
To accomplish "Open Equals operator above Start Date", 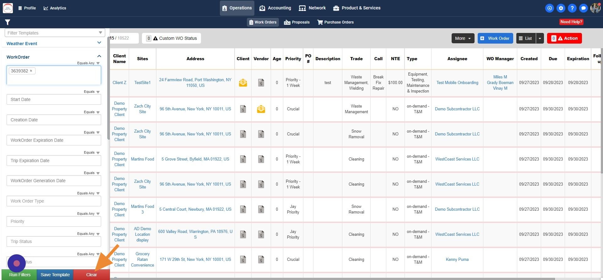I will pos(91,92).
